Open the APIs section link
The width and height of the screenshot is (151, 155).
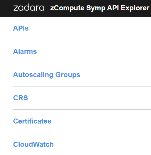[21, 28]
